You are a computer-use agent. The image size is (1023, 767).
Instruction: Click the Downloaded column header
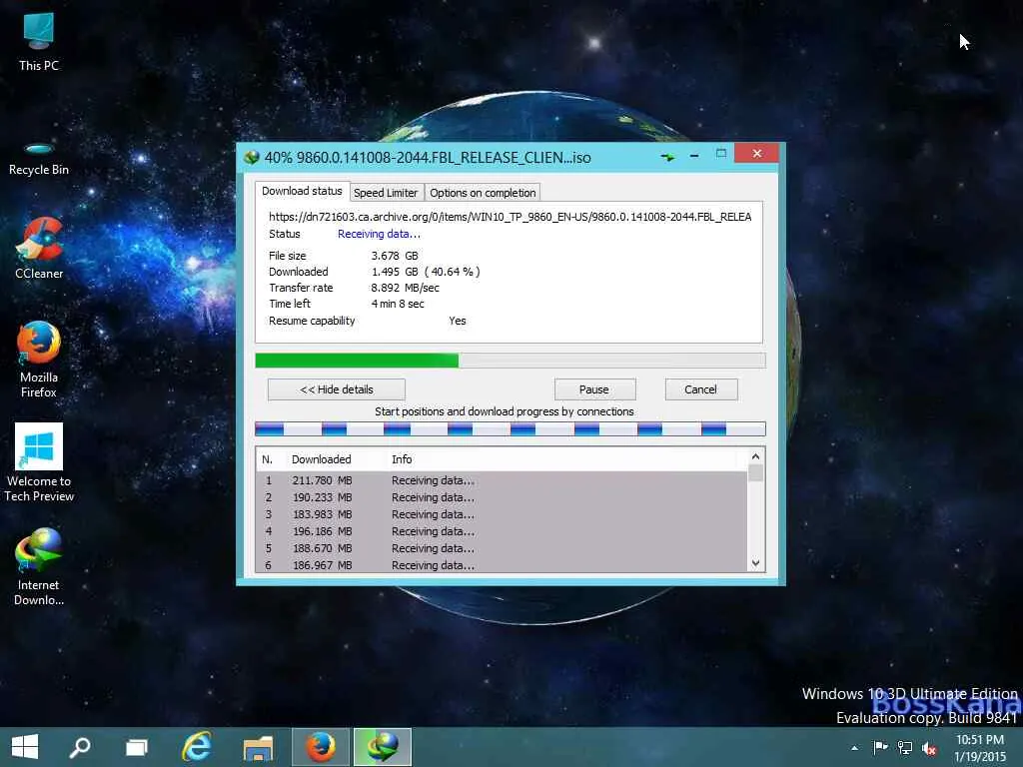(x=321, y=459)
